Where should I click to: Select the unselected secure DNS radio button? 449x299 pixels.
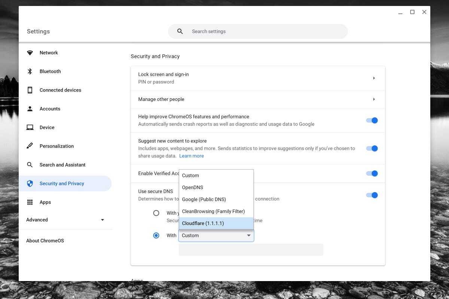tap(156, 213)
